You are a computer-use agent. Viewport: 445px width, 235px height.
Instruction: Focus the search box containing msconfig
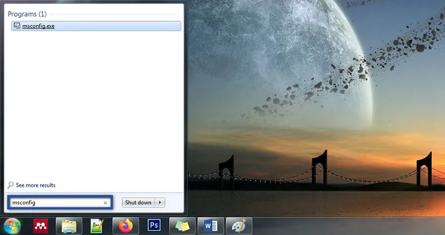pos(56,203)
